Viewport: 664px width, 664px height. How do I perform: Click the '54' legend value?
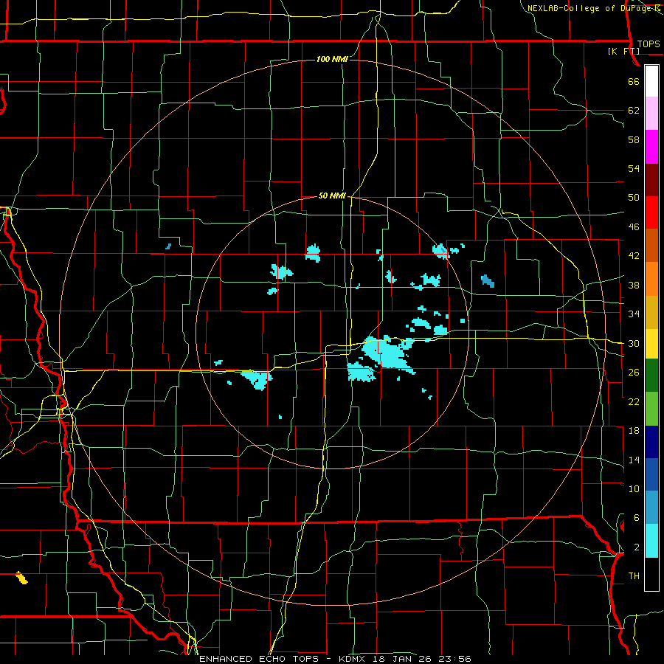(634, 168)
